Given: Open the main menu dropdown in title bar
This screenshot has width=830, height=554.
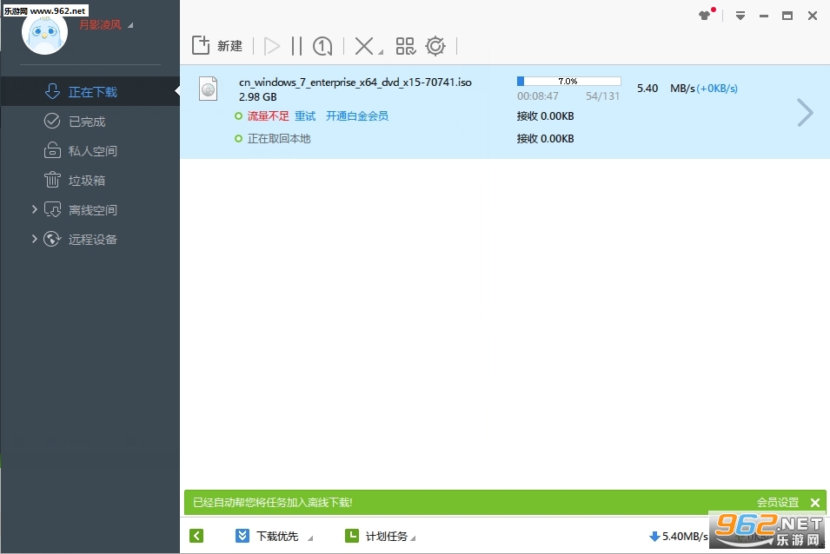Looking at the screenshot, I should 740,16.
